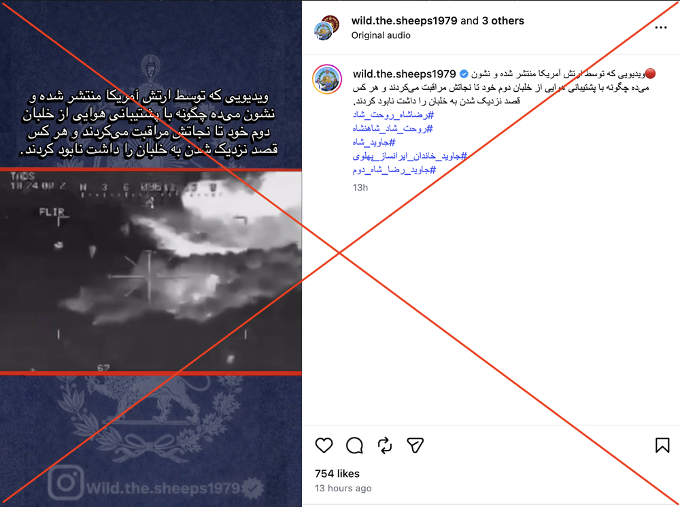Open the stacked profile avatars in the header
This screenshot has height=507, width=680.
click(328, 27)
